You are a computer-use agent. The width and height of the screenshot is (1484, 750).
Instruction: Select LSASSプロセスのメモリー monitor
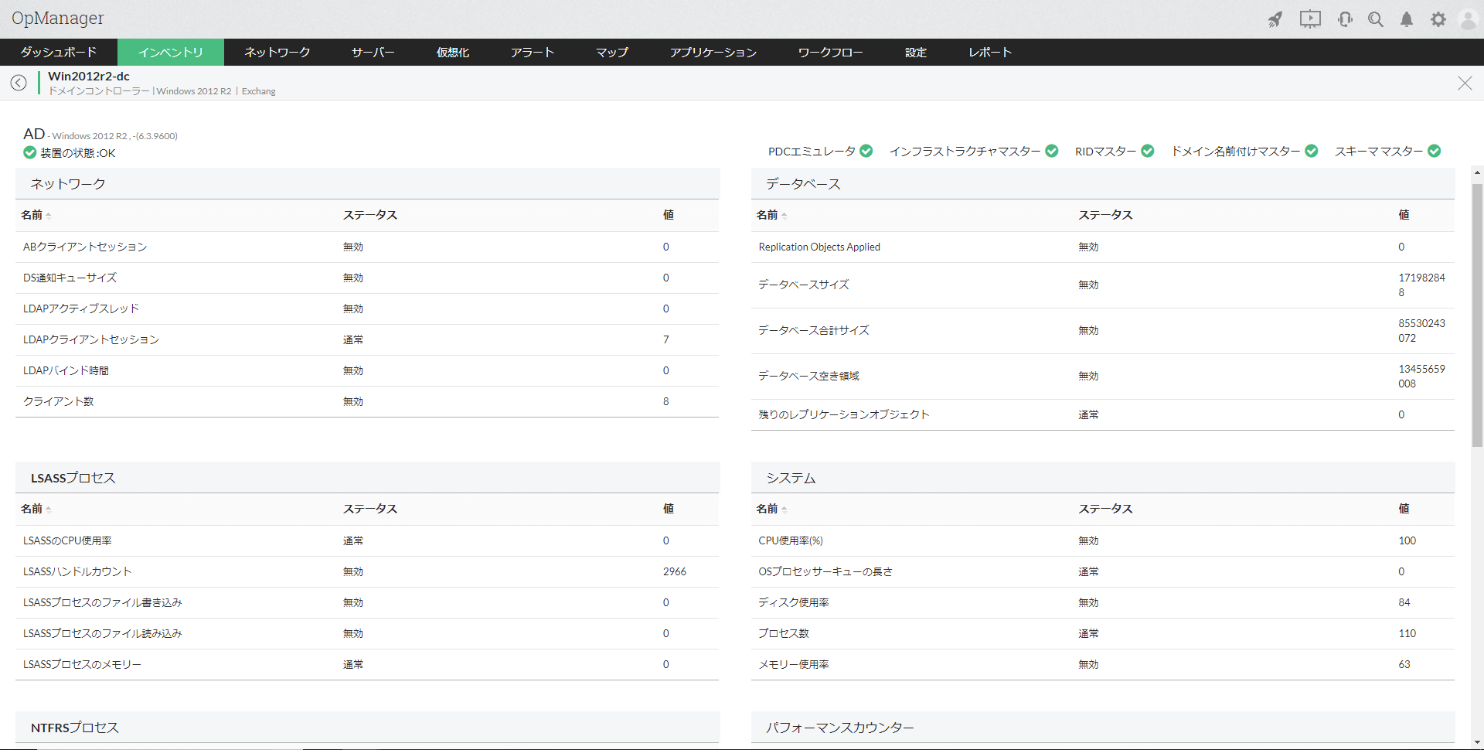(x=83, y=664)
